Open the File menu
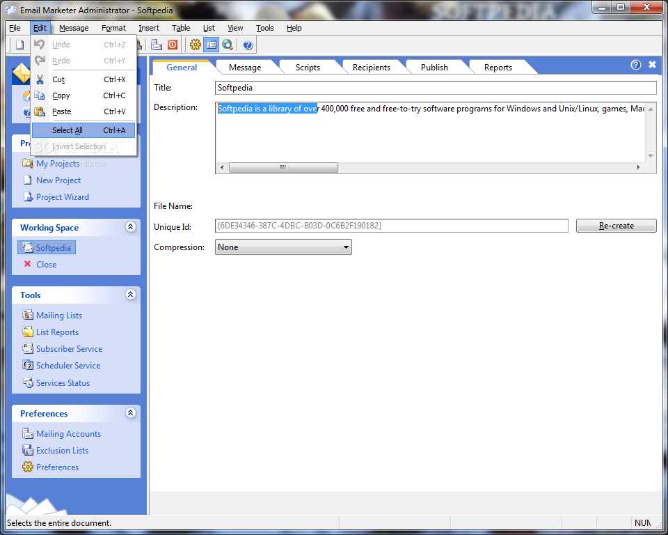The width and height of the screenshot is (668, 535). coord(15,28)
